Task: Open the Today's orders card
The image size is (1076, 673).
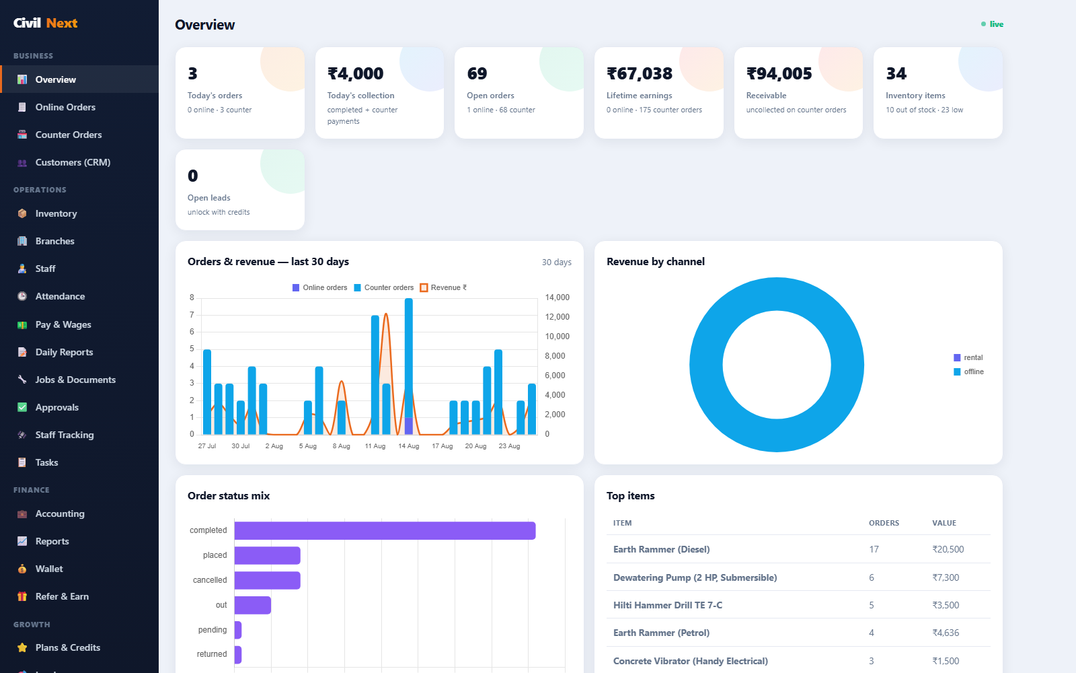Action: tap(240, 93)
